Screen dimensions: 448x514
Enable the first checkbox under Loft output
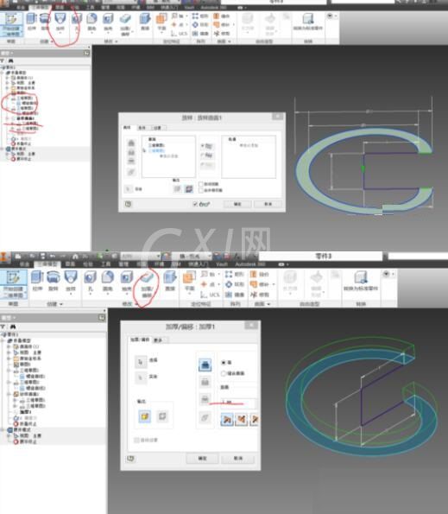201,184
